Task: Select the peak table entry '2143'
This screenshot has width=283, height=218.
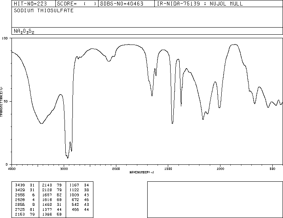Action: point(47,185)
